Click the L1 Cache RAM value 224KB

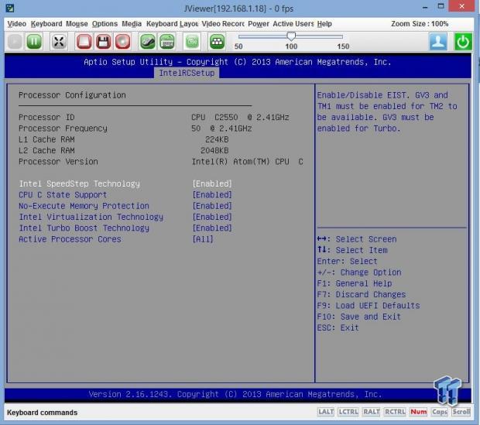217,139
